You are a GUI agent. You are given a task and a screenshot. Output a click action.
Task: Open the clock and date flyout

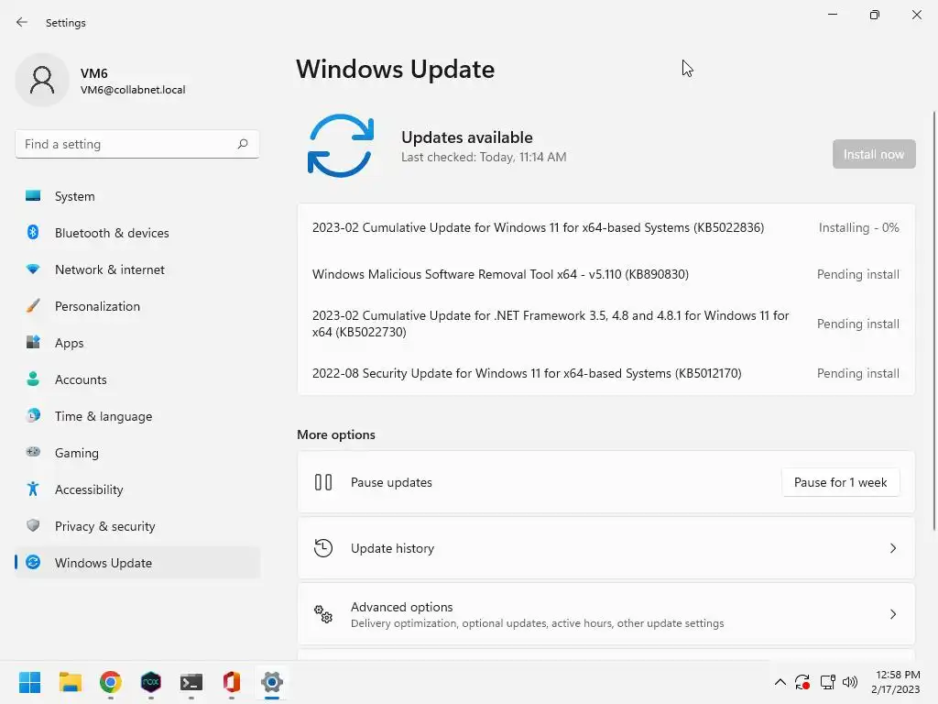coord(896,682)
